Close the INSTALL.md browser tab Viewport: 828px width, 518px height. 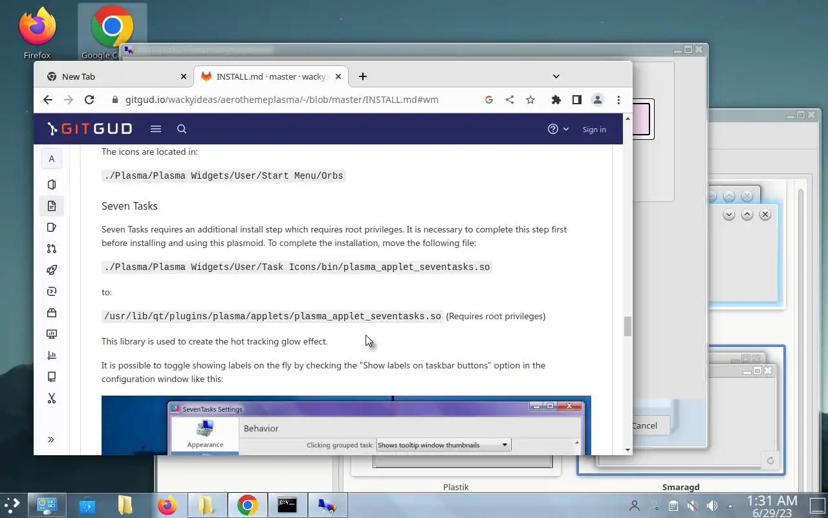[338, 76]
